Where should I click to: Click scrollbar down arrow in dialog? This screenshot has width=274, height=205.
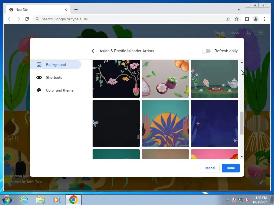point(242,156)
